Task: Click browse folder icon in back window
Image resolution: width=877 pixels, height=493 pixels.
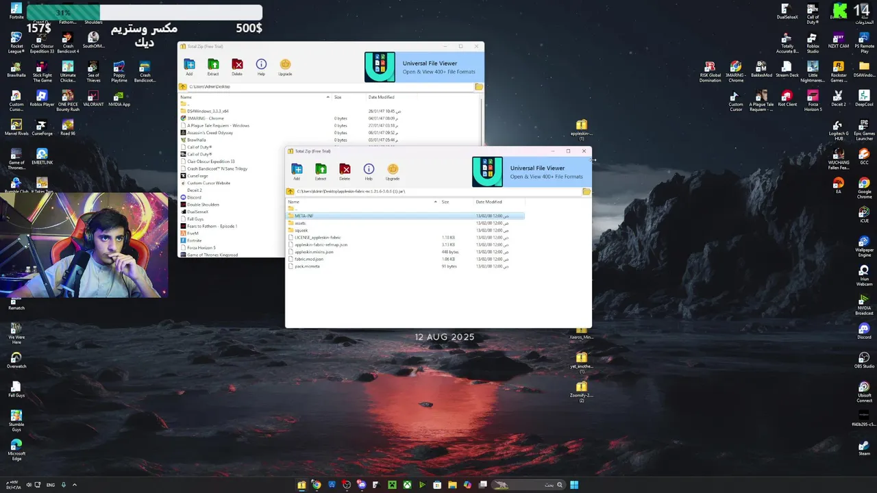Action: 479,87
